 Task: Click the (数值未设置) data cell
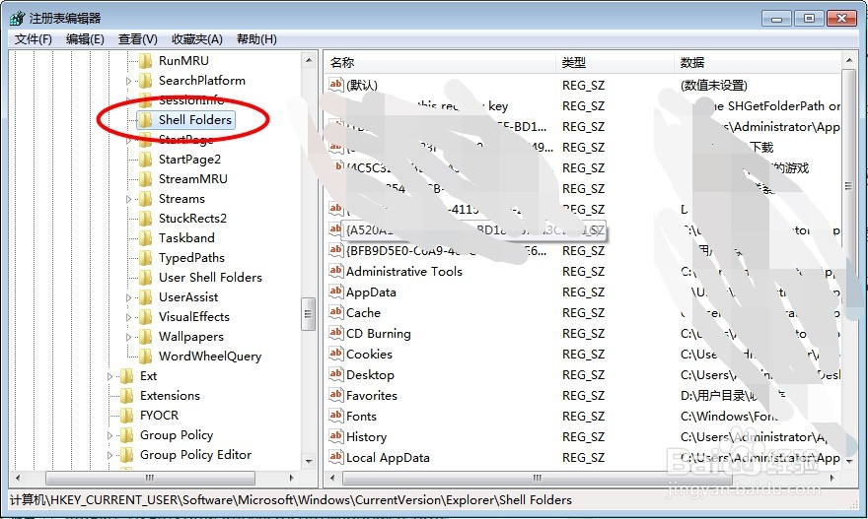click(x=713, y=85)
